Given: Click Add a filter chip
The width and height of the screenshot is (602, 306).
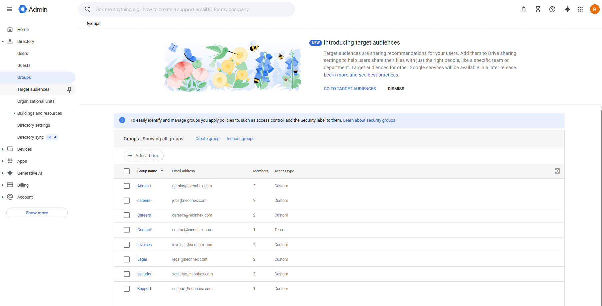Looking at the screenshot, I should pos(144,155).
